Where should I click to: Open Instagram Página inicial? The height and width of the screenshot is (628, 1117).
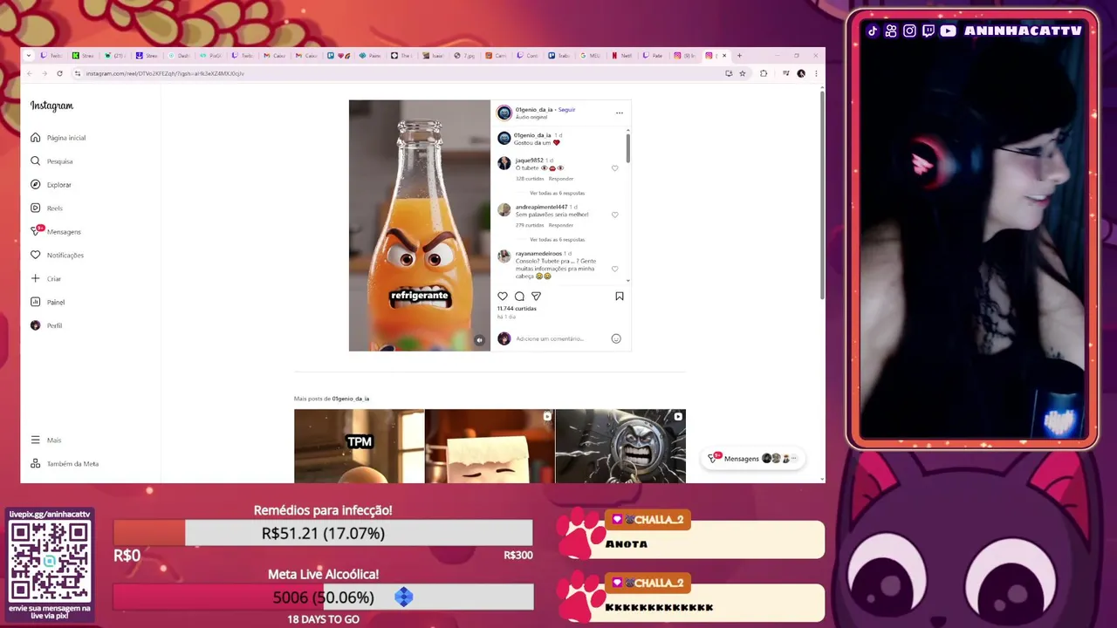58,138
